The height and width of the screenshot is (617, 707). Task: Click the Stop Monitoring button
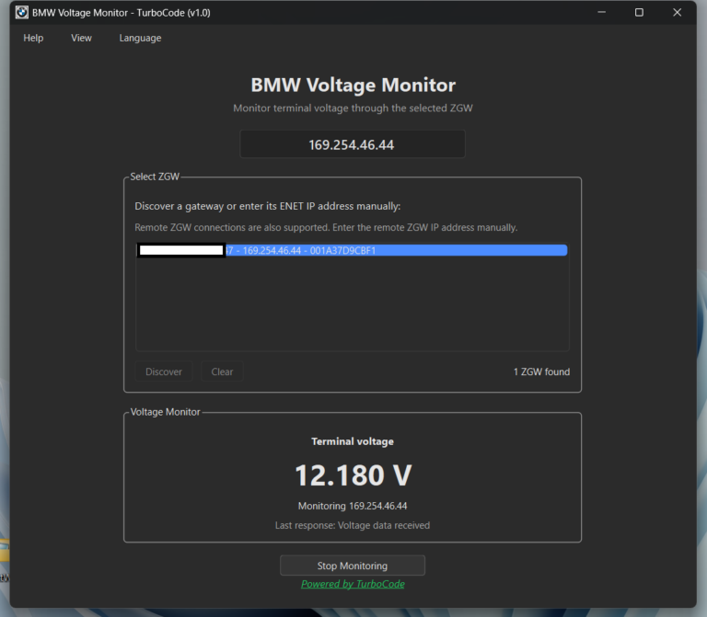click(x=353, y=566)
